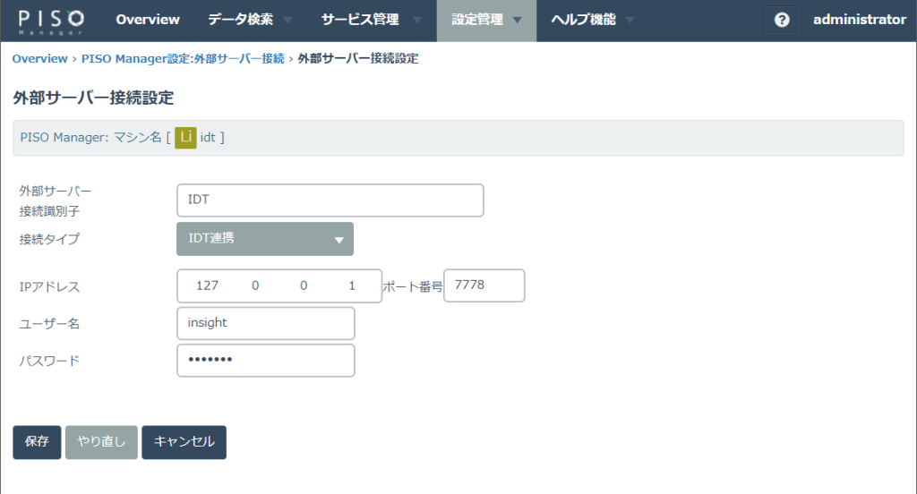Image resolution: width=917 pixels, height=494 pixels.
Task: Open the 接続タイプ IDT連携 dropdown
Action: [265, 239]
